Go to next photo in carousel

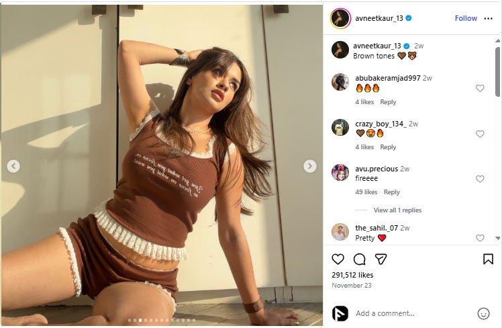point(309,166)
